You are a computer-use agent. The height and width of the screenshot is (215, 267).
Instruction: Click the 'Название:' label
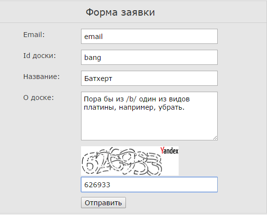[41, 77]
